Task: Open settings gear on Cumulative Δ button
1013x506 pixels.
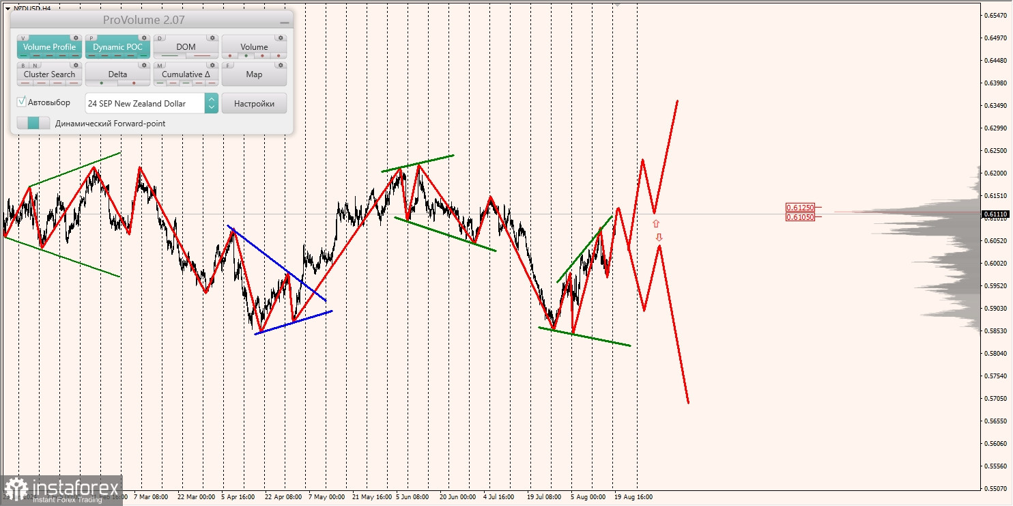Action: (212, 65)
